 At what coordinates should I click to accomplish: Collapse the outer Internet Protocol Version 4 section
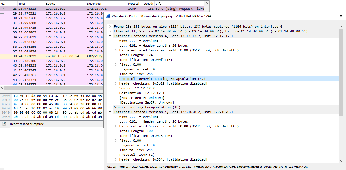pyautogui.click(x=110, y=36)
